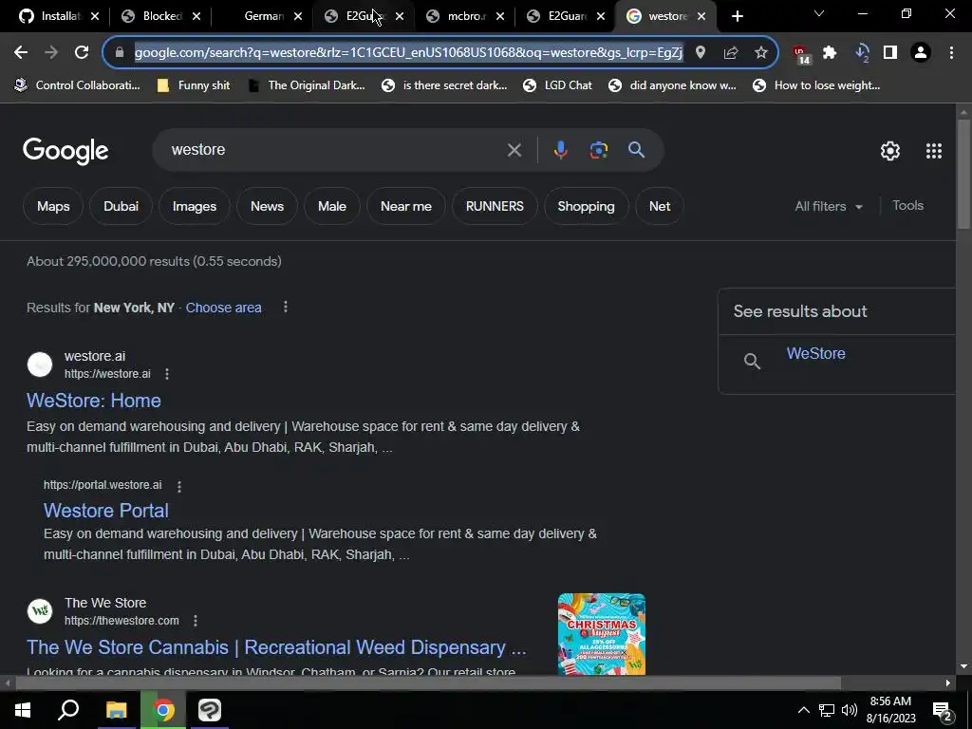Open Google quick settings gear
This screenshot has width=972, height=729.
click(x=890, y=151)
